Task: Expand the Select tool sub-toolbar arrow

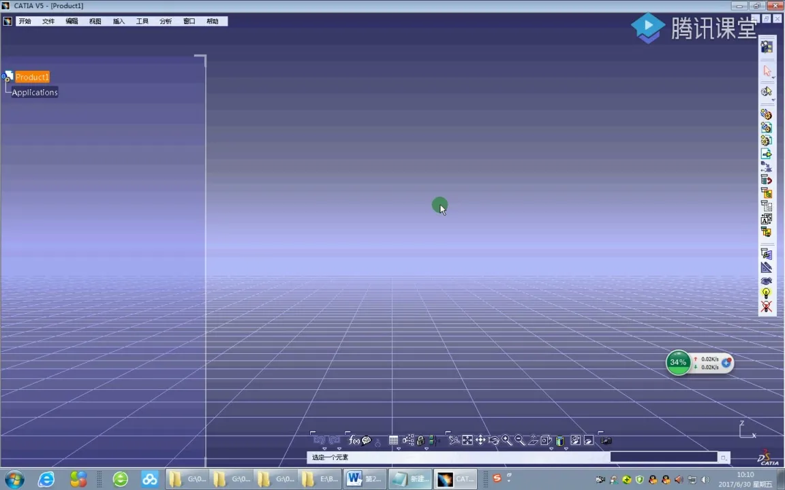Action: pos(775,77)
